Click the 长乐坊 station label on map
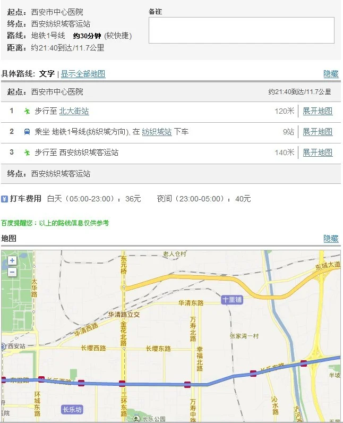This screenshot has width=343, height=423. 72,410
